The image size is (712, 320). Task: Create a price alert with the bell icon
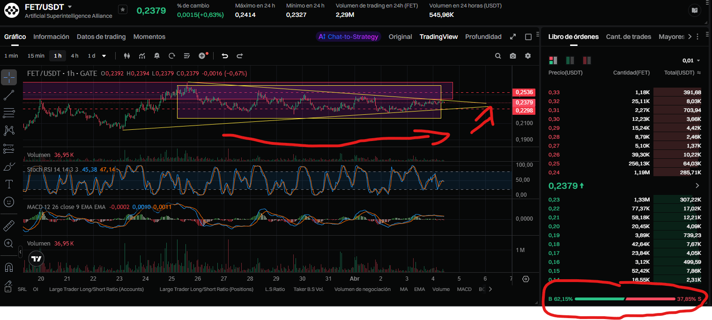click(157, 56)
